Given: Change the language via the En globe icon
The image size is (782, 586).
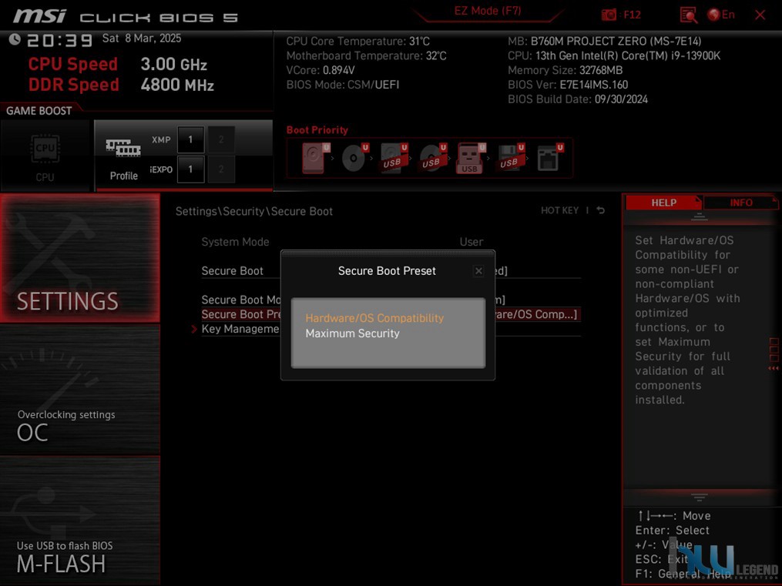Looking at the screenshot, I should click(721, 15).
